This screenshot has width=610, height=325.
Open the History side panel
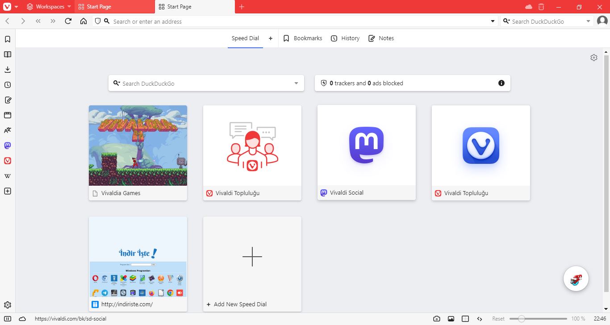tap(8, 85)
